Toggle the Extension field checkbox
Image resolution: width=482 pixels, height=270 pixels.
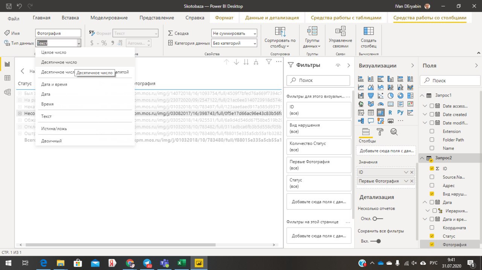(432, 131)
